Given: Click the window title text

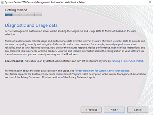Looking at the screenshot, I should [x=45, y=2].
